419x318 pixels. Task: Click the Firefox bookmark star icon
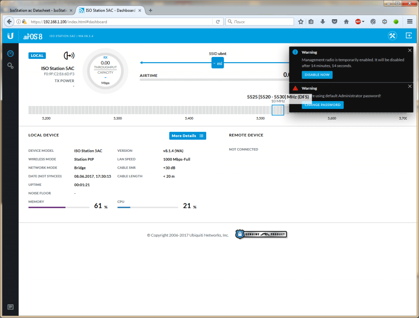tap(301, 22)
